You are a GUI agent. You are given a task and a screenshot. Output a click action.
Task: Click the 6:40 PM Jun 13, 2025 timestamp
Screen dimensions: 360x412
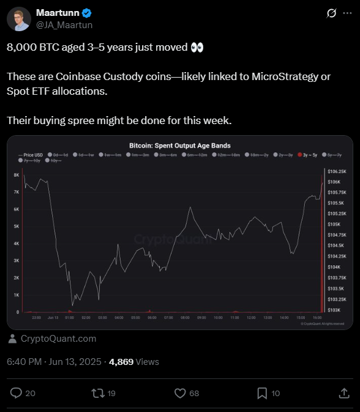[x=54, y=362]
